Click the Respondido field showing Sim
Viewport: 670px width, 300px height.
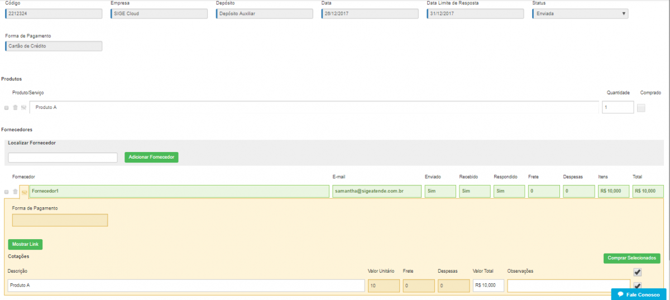(509, 191)
